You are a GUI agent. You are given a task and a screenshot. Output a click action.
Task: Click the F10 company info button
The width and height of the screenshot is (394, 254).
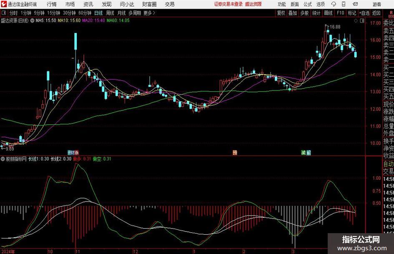[340, 13]
